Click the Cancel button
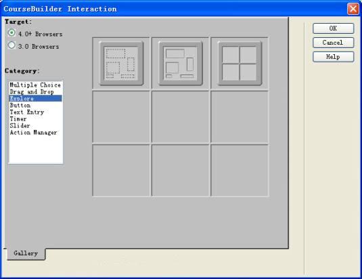 333,43
